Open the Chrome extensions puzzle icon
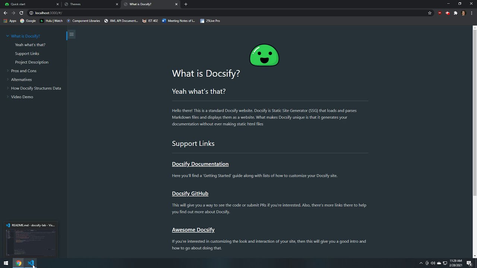The width and height of the screenshot is (477, 268). coord(455,13)
